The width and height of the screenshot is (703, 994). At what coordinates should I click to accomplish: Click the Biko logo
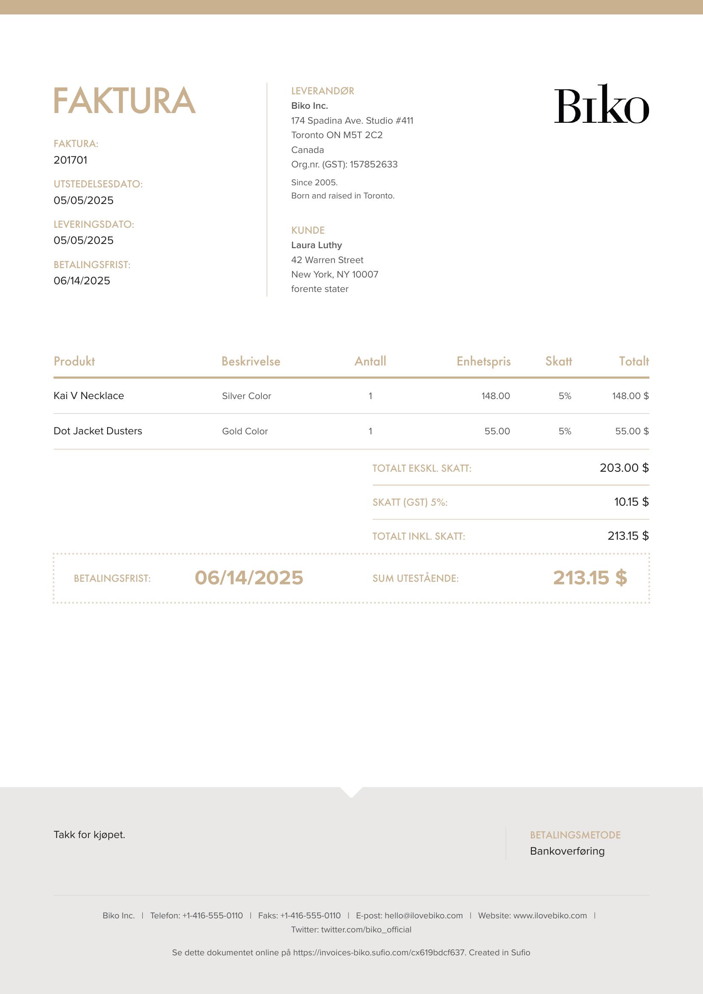tap(601, 104)
